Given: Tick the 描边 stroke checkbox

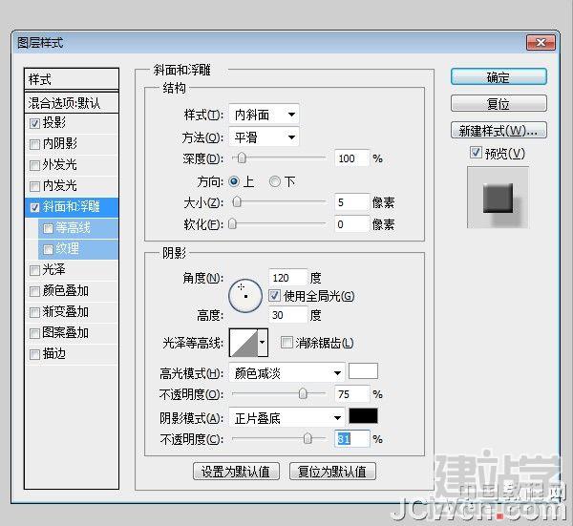Looking at the screenshot, I should click(34, 354).
